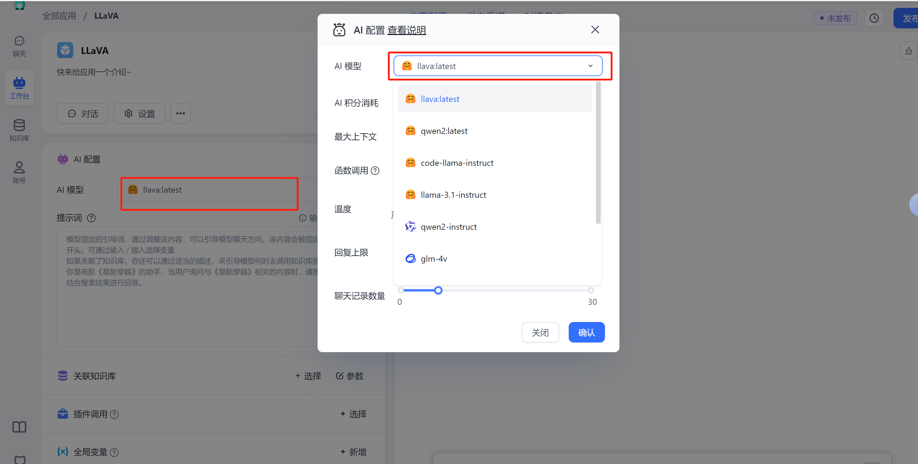The width and height of the screenshot is (918, 464).
Task: Click the 快来给应用一个介绍~ description text
Action: pyautogui.click(x=94, y=72)
